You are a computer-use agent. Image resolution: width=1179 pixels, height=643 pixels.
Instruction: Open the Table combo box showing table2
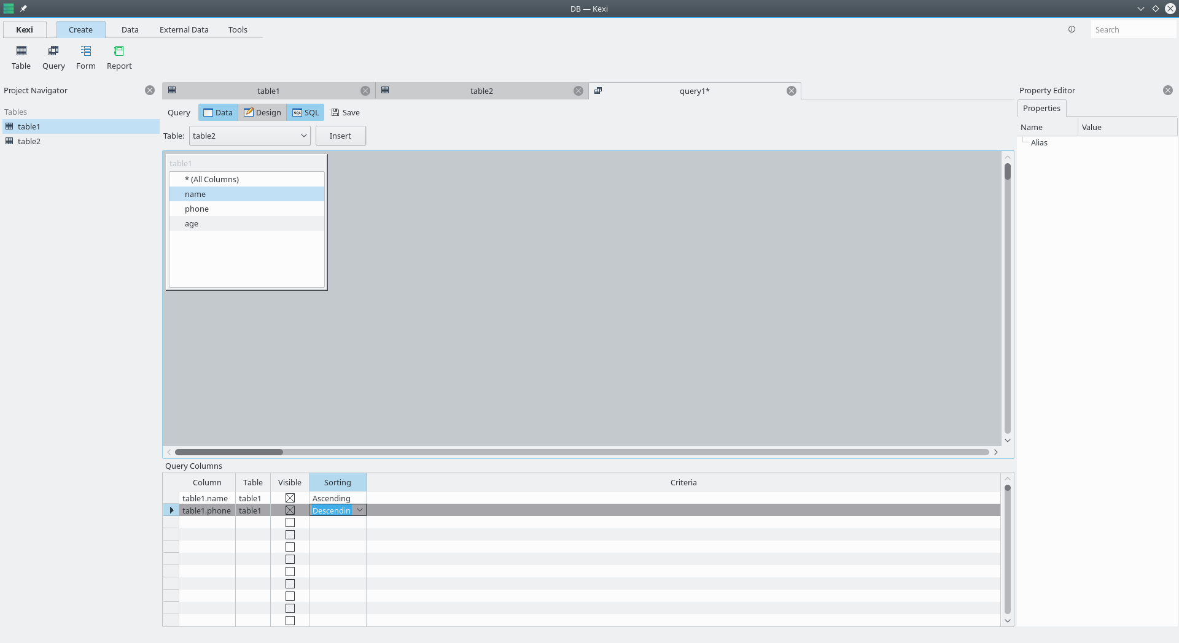click(249, 136)
